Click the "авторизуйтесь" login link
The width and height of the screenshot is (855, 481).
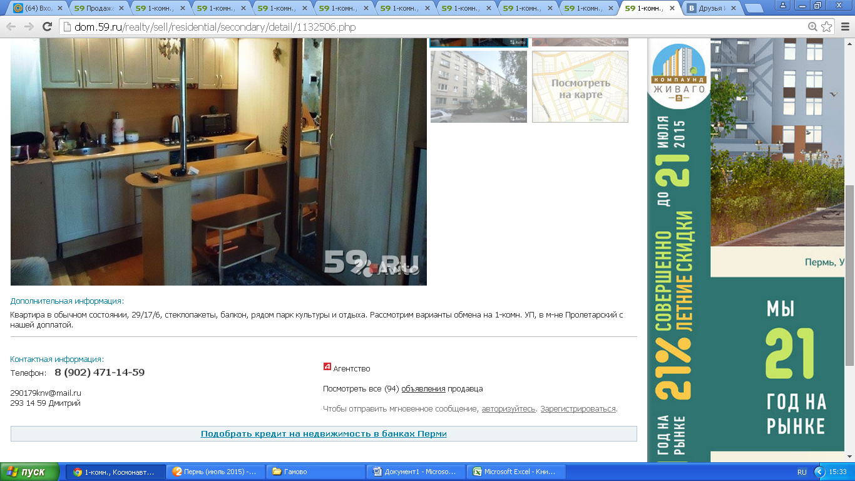tap(508, 408)
